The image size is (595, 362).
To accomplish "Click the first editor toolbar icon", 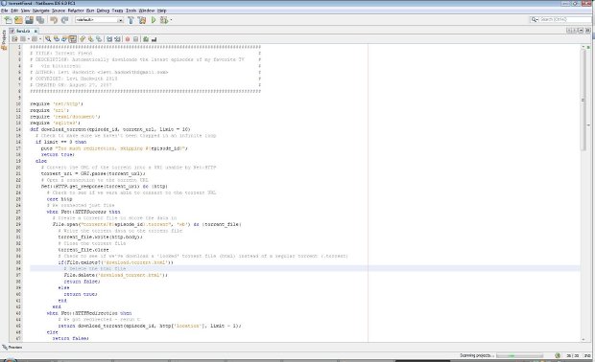I will coord(14,39).
